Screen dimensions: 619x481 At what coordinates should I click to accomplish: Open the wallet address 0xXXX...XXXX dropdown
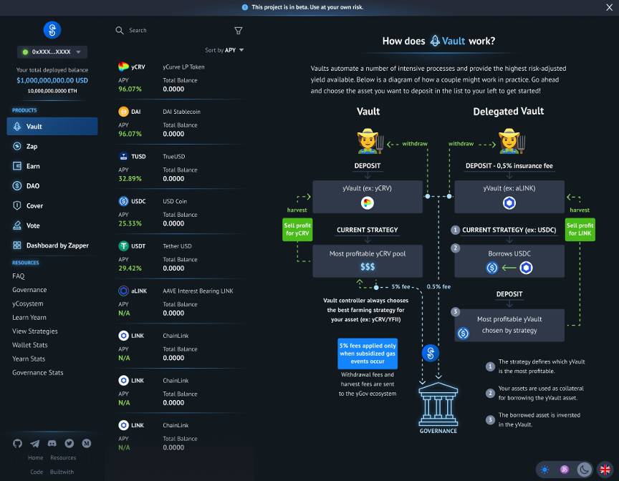pyautogui.click(x=52, y=52)
